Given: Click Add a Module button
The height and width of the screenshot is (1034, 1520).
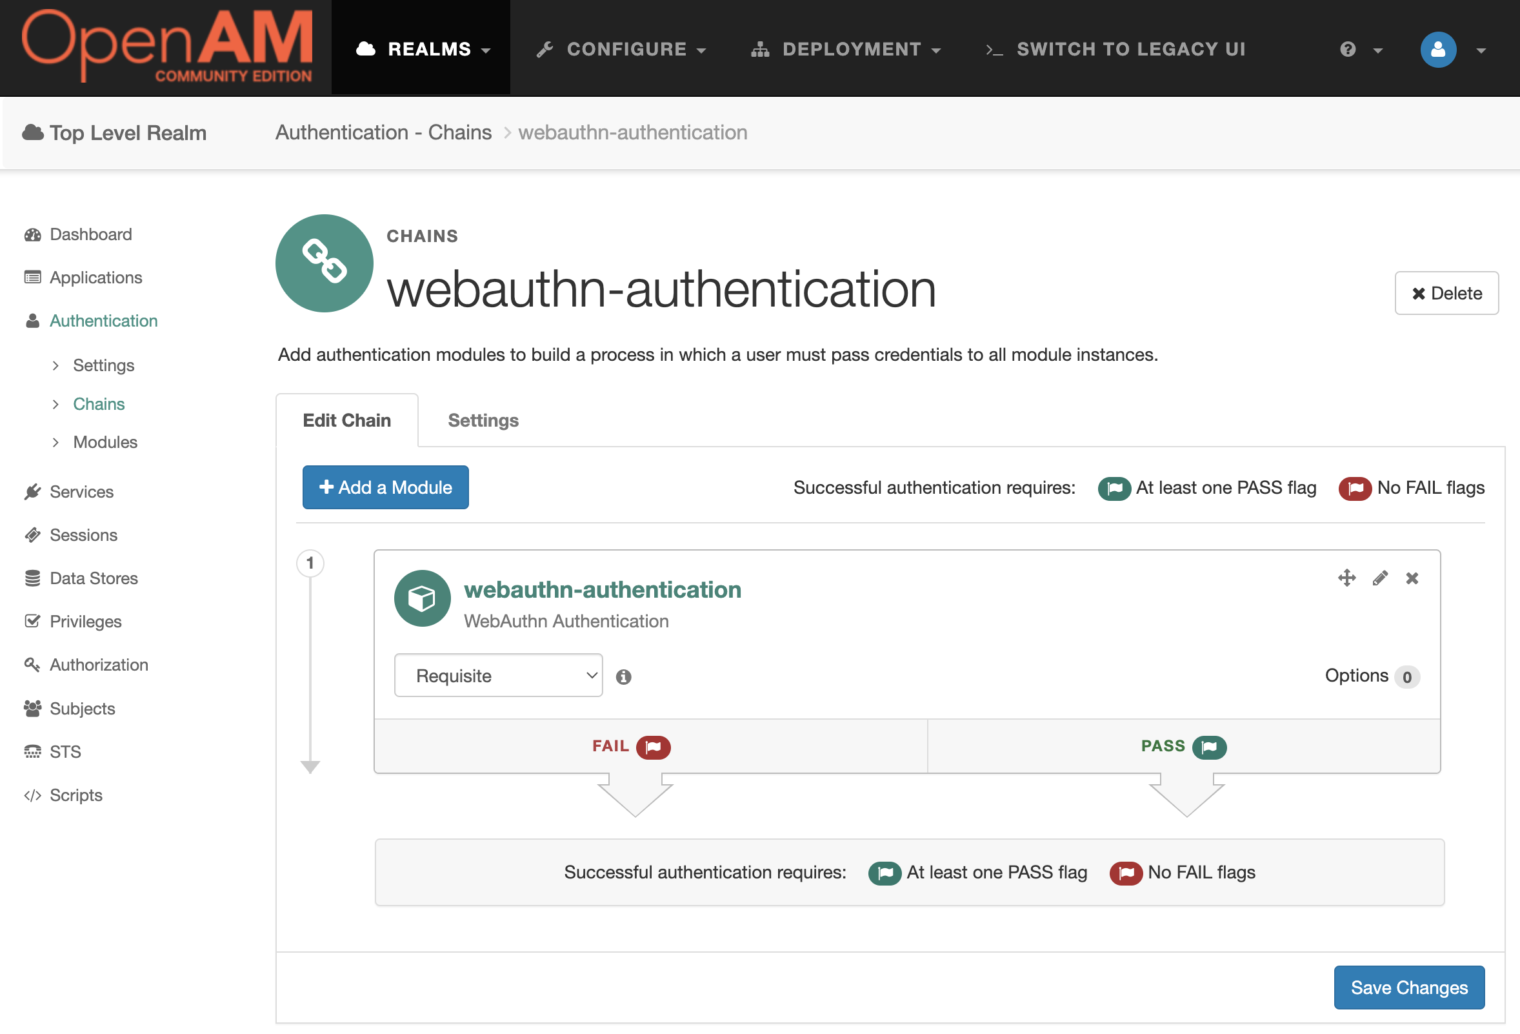Looking at the screenshot, I should pyautogui.click(x=385, y=487).
